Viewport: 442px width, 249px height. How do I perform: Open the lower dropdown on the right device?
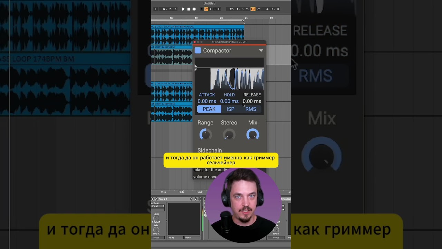tap(283, 210)
